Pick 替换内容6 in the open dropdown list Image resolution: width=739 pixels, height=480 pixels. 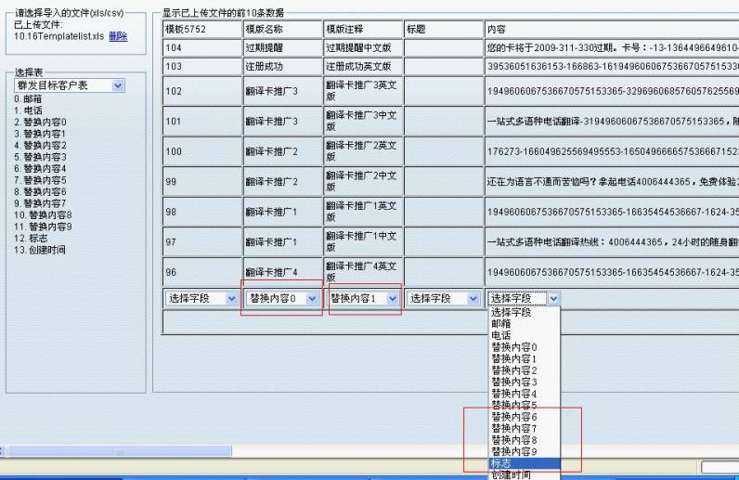[514, 417]
